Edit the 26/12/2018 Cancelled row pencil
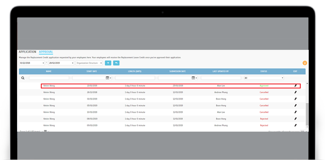325x160 pixels. (x=296, y=92)
